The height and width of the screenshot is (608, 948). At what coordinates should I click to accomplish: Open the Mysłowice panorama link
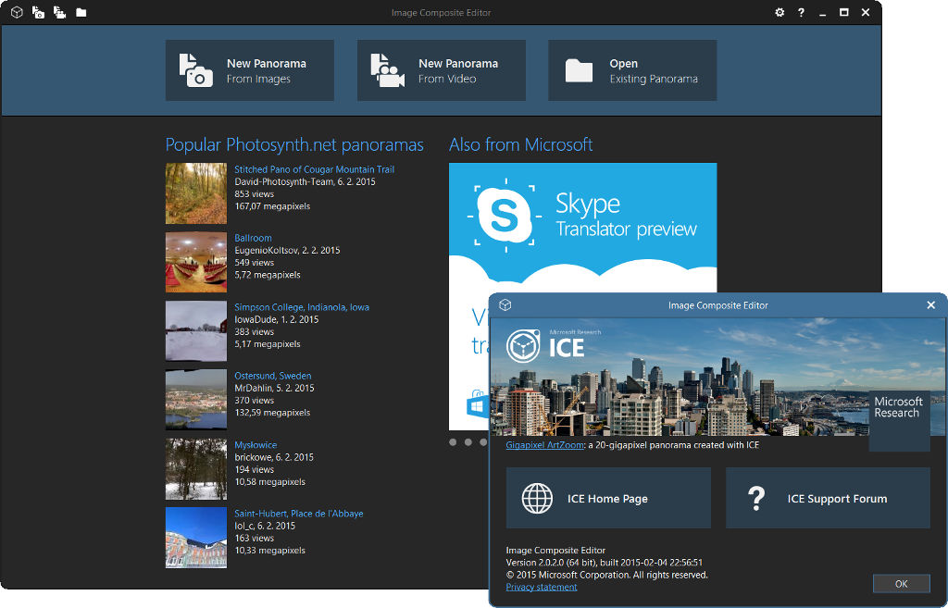coord(256,445)
